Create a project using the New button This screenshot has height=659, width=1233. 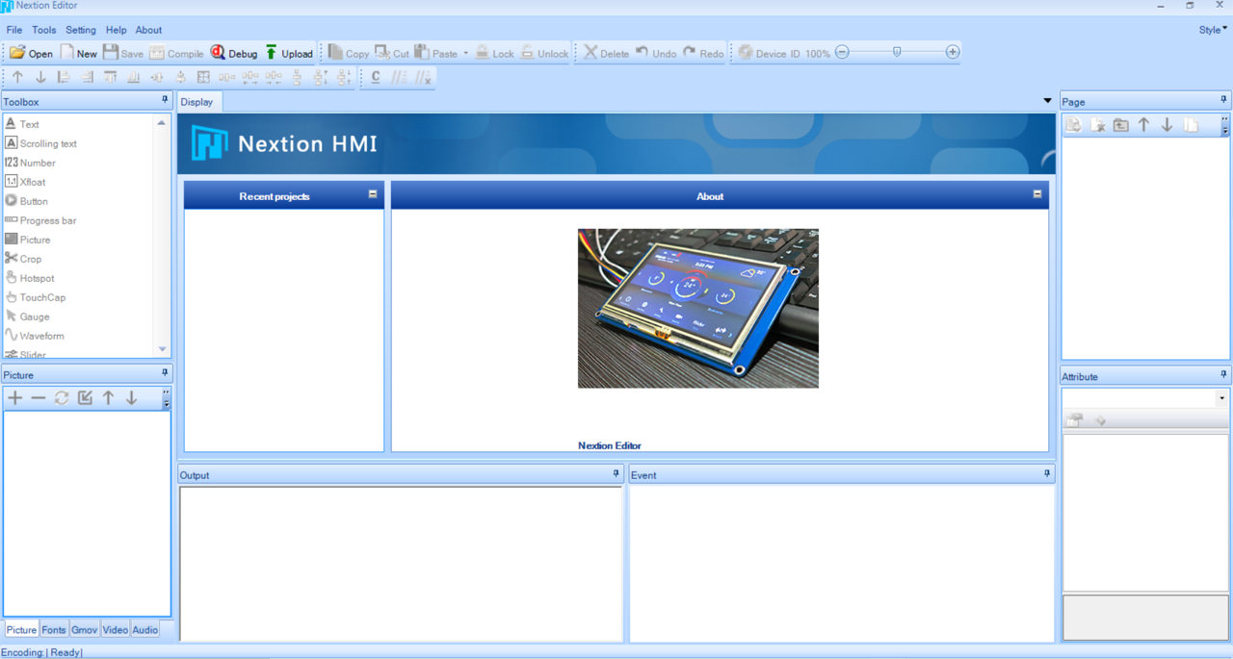click(x=78, y=53)
